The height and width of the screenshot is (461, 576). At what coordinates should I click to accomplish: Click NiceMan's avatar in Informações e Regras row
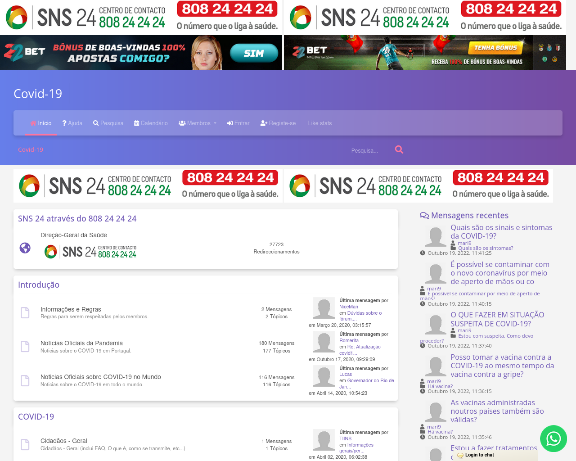324,308
